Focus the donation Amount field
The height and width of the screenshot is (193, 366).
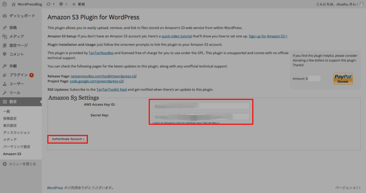pos(314,78)
